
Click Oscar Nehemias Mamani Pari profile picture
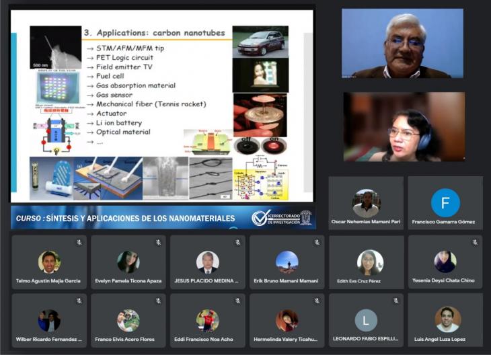pyautogui.click(x=366, y=204)
